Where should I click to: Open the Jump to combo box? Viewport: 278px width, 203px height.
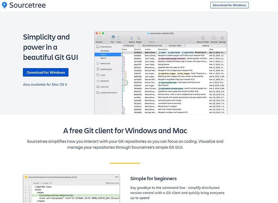[219, 46]
